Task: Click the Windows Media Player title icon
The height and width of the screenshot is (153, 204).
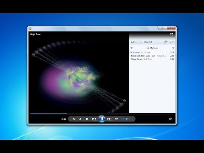Action: coord(30,29)
